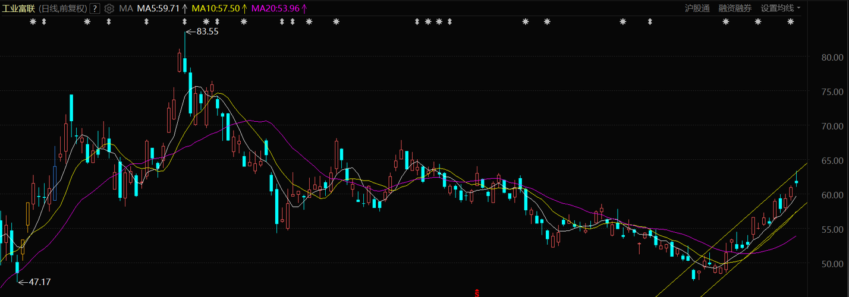Click the (日线,前复权) period label

point(63,8)
